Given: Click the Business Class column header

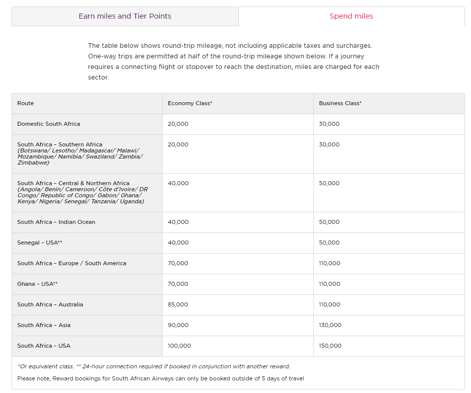Looking at the screenshot, I should coord(340,103).
